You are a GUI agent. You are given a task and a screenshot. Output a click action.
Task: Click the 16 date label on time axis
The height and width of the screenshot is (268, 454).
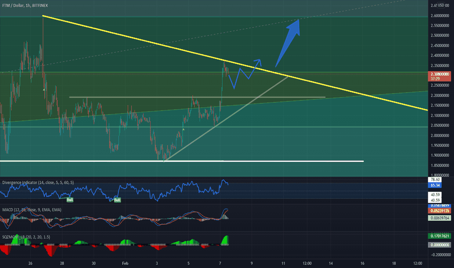tap(362, 263)
